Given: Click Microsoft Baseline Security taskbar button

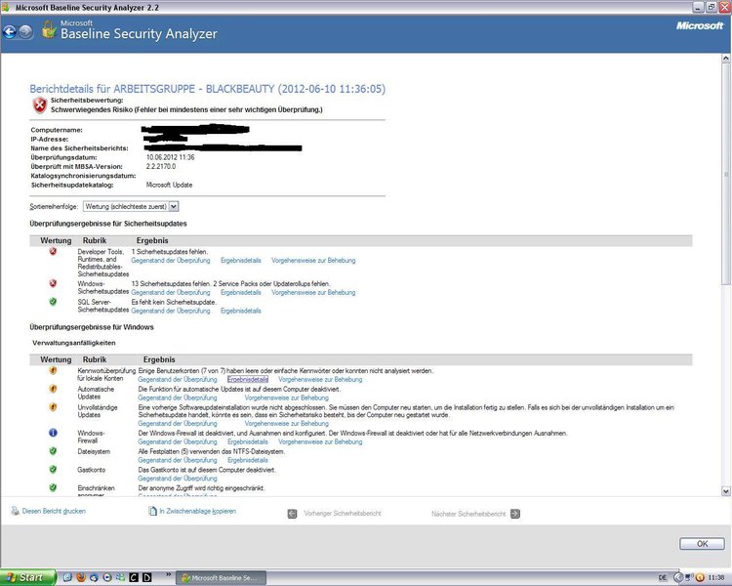Looking at the screenshot, I should click(222, 577).
